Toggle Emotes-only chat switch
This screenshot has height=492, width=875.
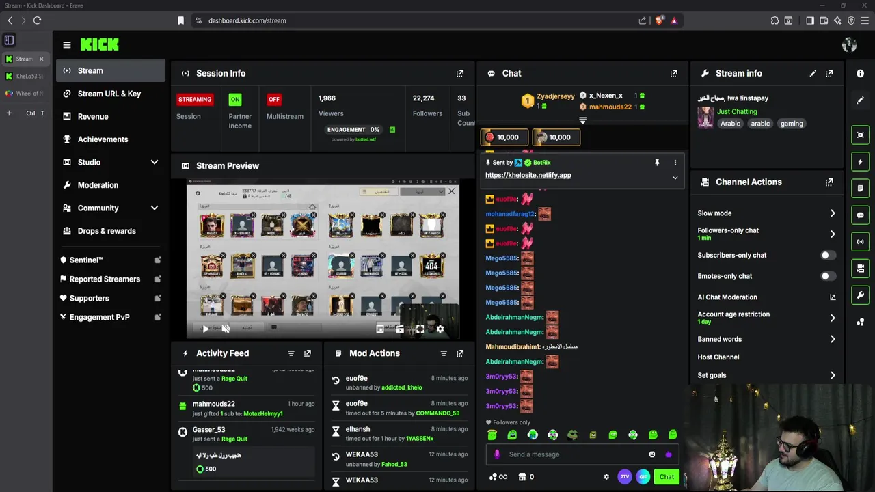[x=828, y=276]
